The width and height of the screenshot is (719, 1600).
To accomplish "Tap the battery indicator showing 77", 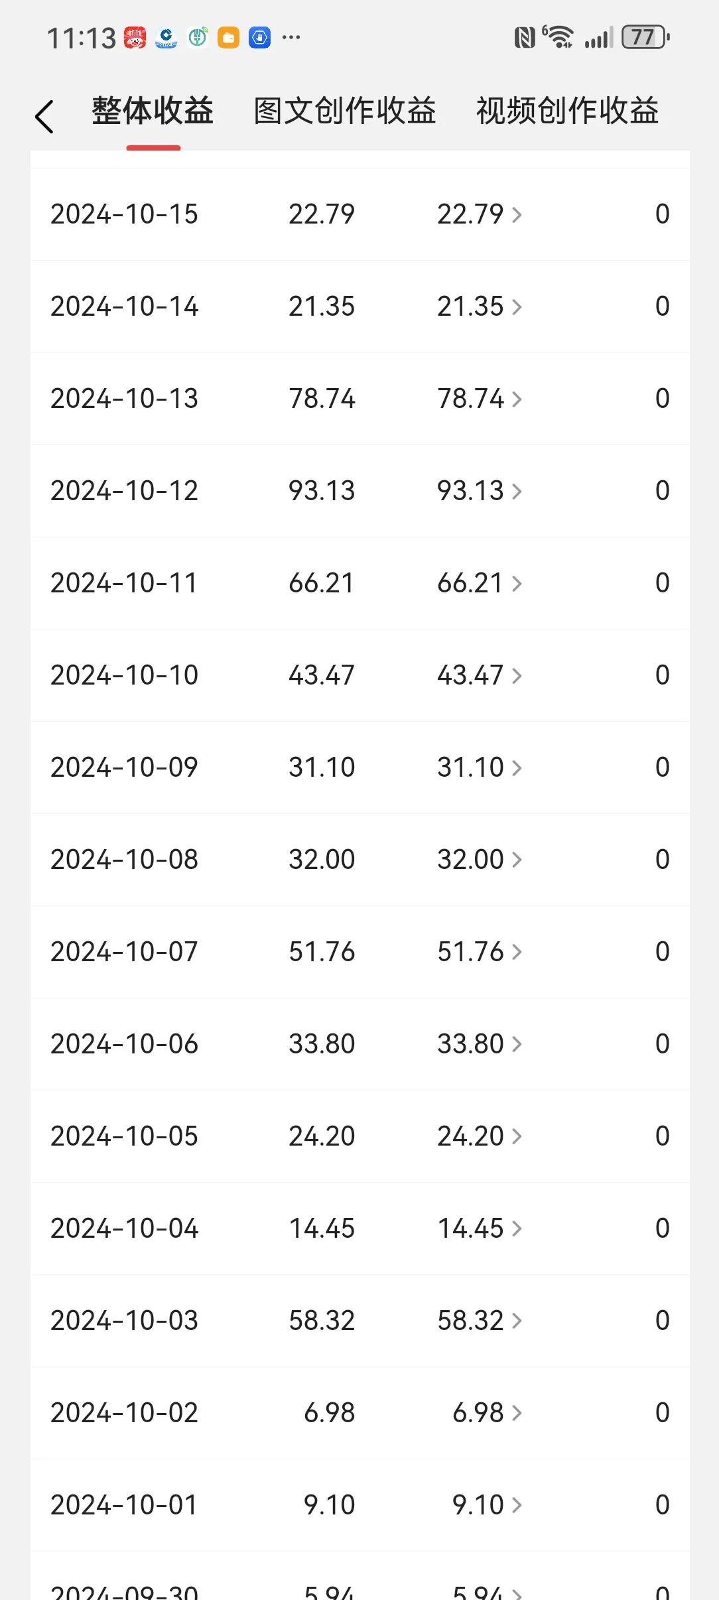I will pyautogui.click(x=645, y=38).
